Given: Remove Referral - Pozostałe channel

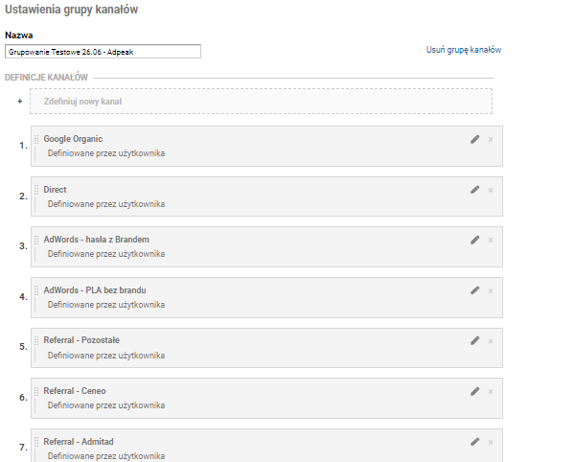Looking at the screenshot, I should coord(491,341).
